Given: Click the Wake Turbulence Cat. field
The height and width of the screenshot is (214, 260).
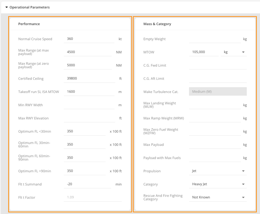Looking at the screenshot, I should pos(218,91).
